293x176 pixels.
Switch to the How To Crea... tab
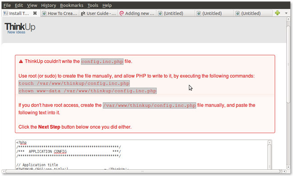point(60,13)
